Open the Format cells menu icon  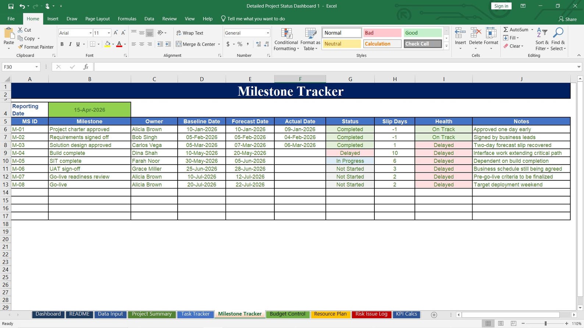click(491, 33)
